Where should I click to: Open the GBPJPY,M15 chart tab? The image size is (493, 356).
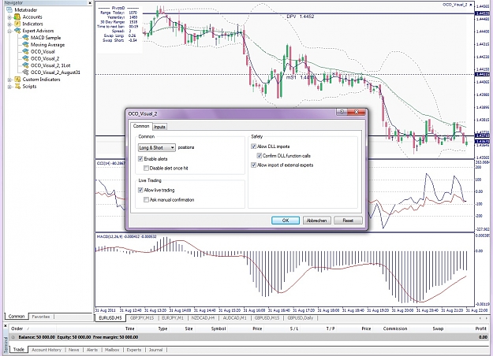[x=142, y=318]
